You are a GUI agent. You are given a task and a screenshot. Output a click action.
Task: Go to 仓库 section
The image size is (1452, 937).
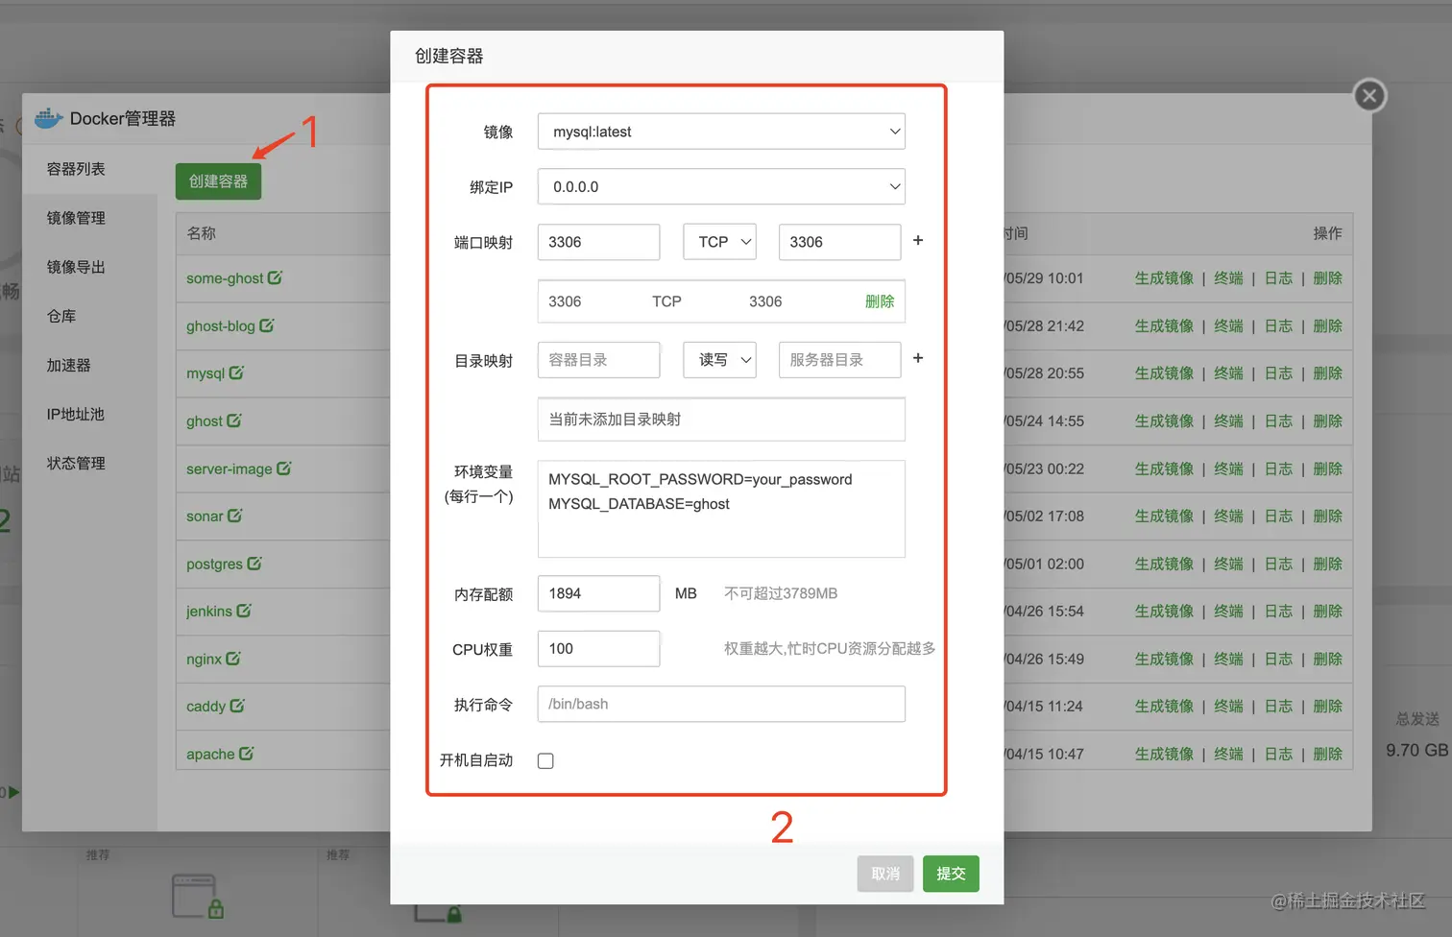coord(61,316)
